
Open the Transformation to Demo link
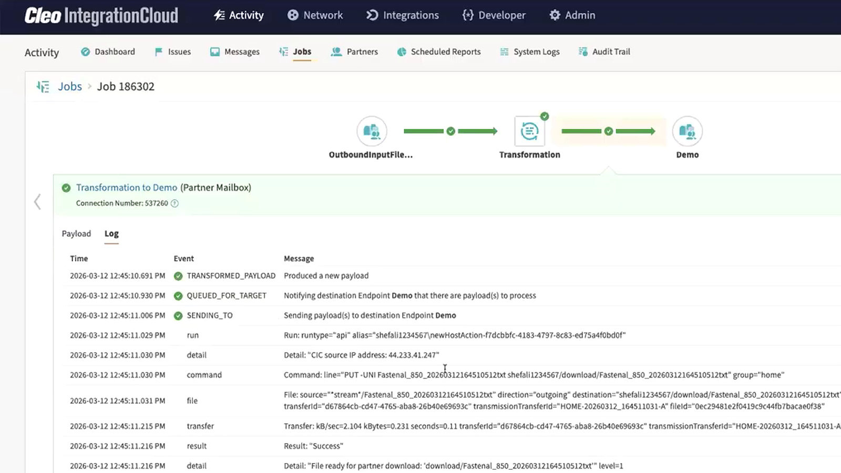click(x=127, y=188)
